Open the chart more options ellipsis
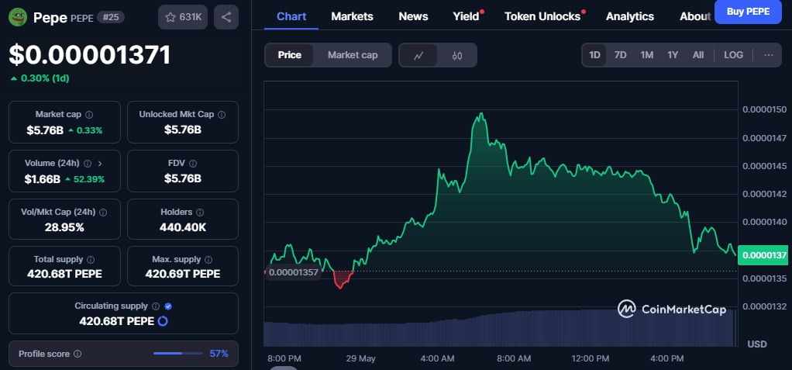This screenshot has width=792, height=370. pyautogui.click(x=769, y=55)
